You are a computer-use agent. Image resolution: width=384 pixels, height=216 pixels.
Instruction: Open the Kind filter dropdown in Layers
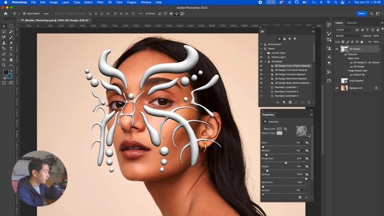[x=344, y=30]
